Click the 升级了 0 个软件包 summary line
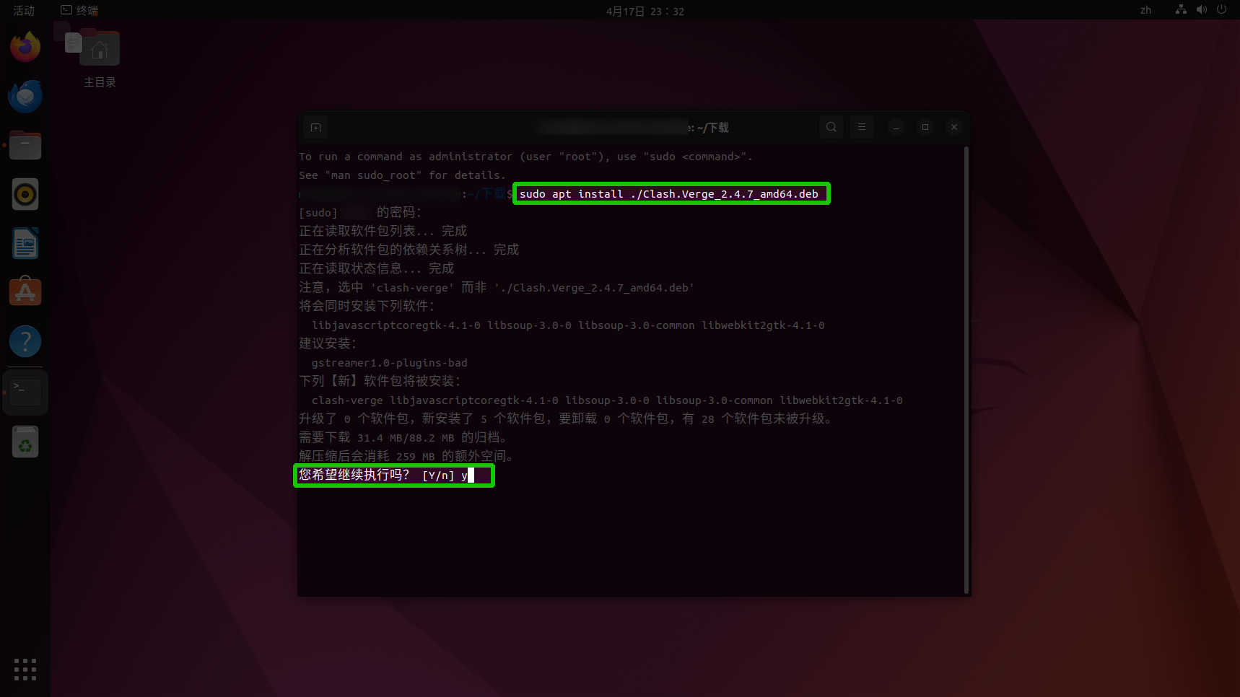1240x697 pixels. (x=567, y=418)
